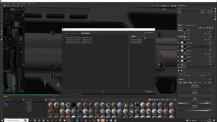Screen dimensions: 217x122
Task: Select the Projection tool in left toolbar
Action: tap(1, 14)
